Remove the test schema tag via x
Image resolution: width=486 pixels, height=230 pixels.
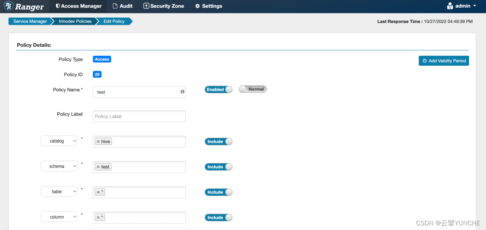(98, 167)
